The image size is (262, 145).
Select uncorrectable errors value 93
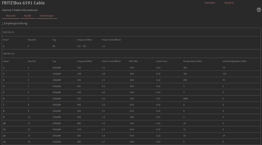tap(224, 80)
